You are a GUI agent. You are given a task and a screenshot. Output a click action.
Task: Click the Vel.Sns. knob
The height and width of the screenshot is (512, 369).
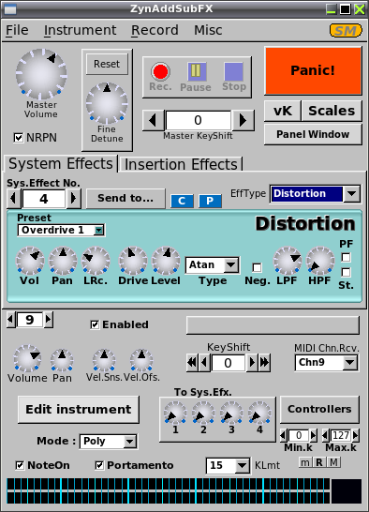pos(104,360)
